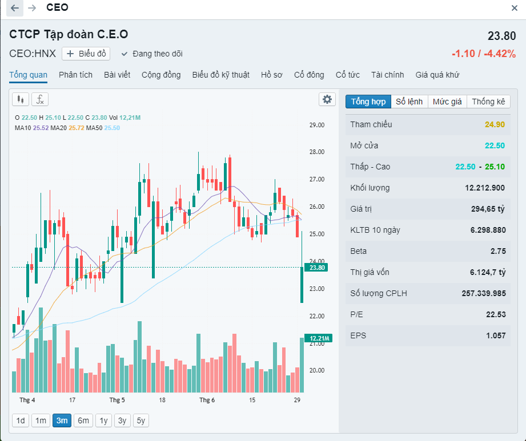Open the candlestick chart type selector
Screen dimensions: 526x441
(x=21, y=99)
